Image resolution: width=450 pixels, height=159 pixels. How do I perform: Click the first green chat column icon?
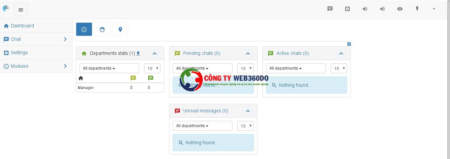click(x=133, y=78)
